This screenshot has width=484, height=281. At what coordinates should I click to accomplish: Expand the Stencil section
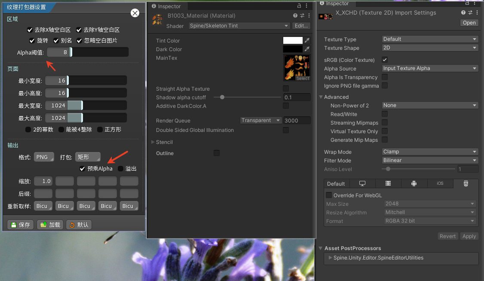153,142
